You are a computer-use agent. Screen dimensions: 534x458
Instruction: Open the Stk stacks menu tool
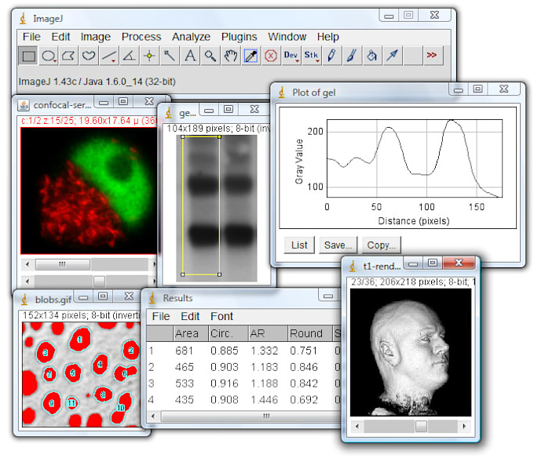click(311, 56)
